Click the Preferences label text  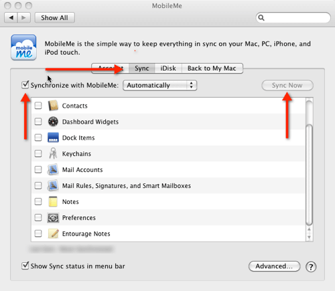(79, 217)
